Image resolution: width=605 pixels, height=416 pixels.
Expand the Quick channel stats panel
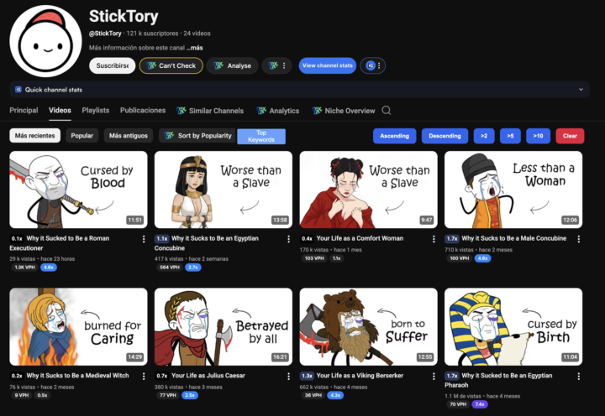click(580, 89)
